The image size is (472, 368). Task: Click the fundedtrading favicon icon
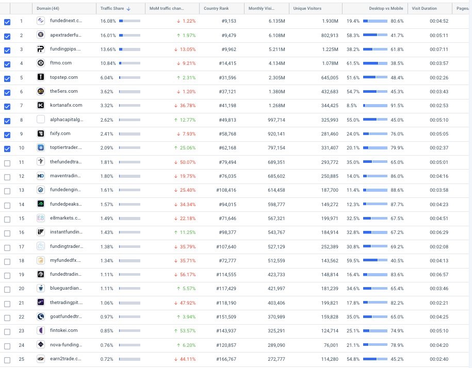[41, 274]
